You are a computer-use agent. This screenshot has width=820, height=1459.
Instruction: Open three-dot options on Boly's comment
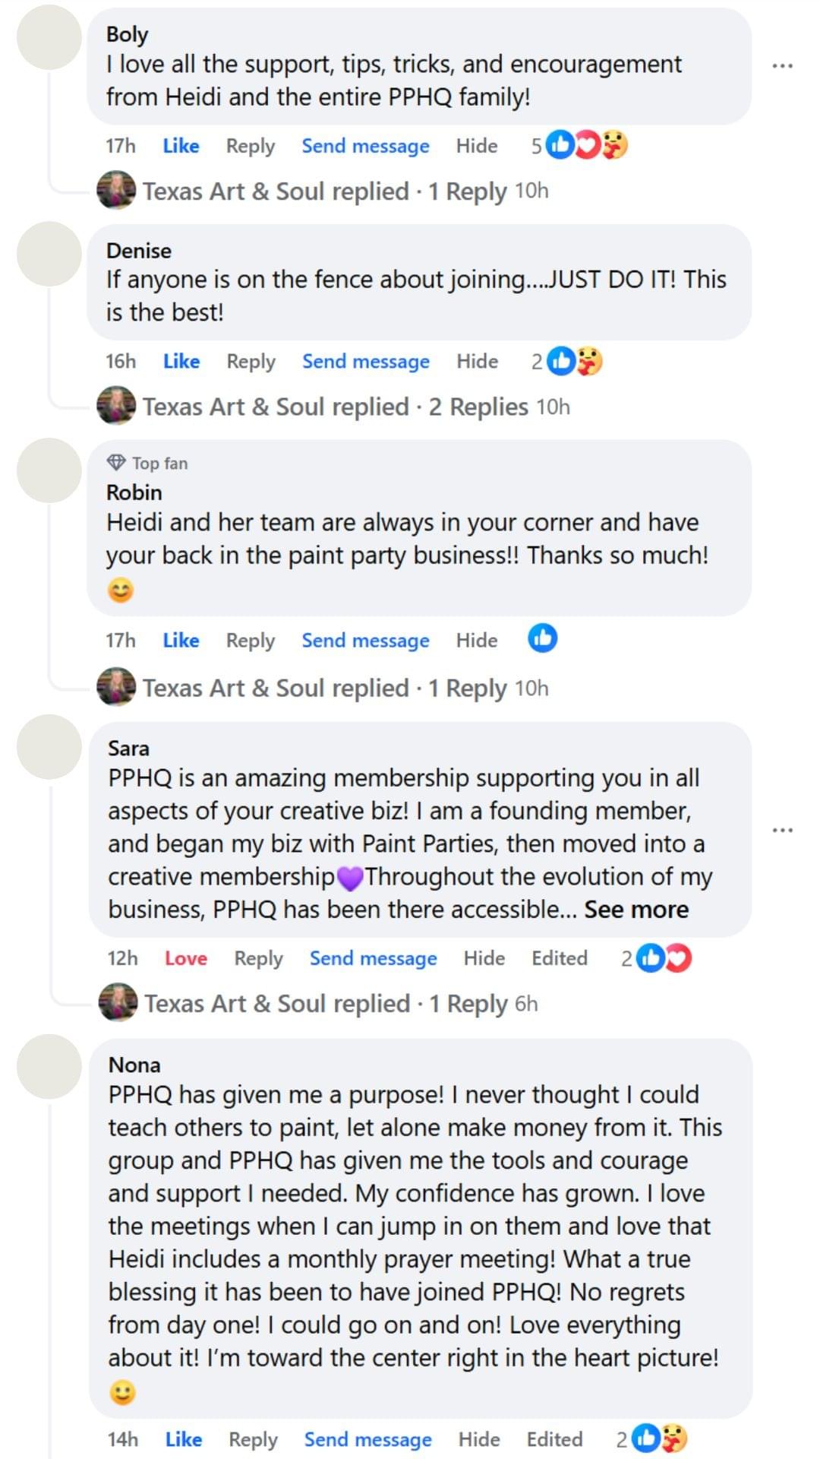[x=781, y=66]
